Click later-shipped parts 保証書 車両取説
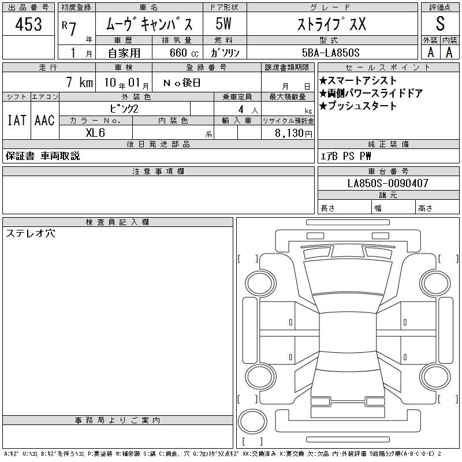The image size is (462, 462). 43,156
